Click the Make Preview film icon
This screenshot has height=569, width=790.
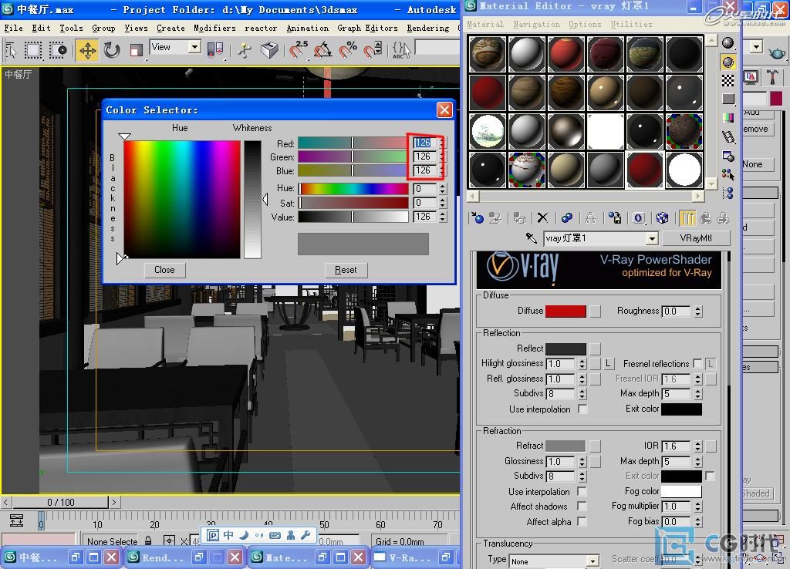(x=728, y=137)
